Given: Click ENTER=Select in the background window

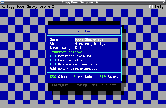Looking at the screenshot, I should 103,85.
